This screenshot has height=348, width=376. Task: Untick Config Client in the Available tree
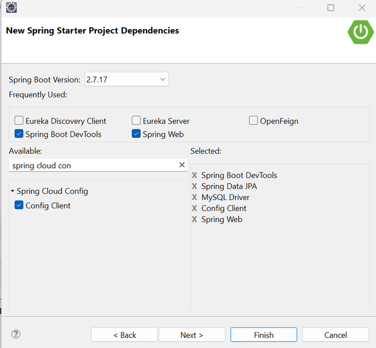pos(19,206)
